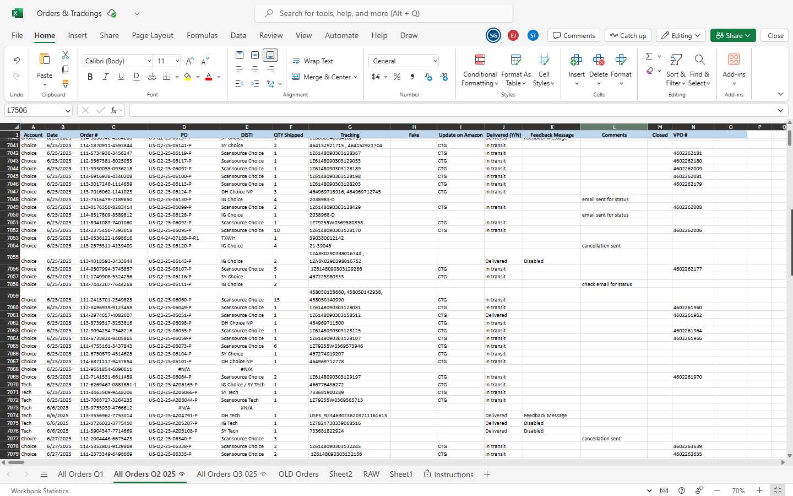
Task: Switch to the Data ribbon tab
Action: tap(238, 35)
